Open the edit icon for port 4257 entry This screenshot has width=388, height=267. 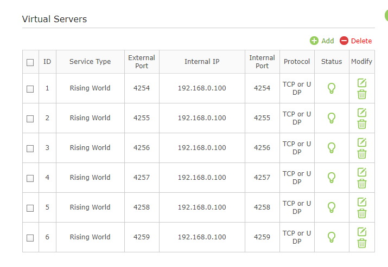pyautogui.click(x=362, y=172)
